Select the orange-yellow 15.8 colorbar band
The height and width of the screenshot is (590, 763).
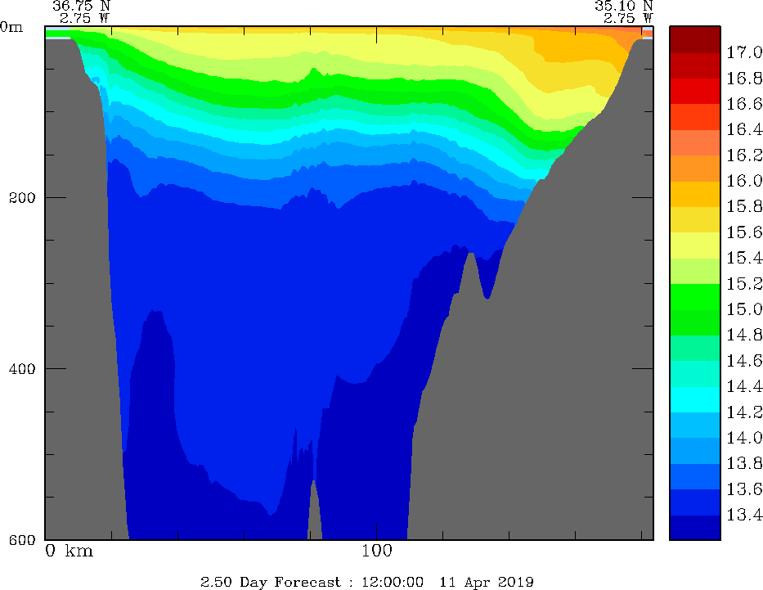pos(695,194)
